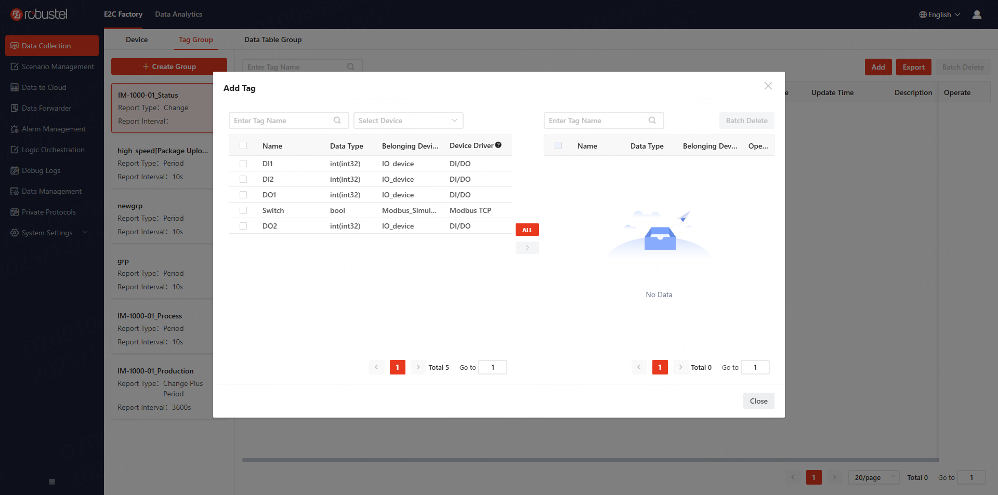Screen dimensions: 998x495
Task: Close the Add Tag dialog with X
Action: pos(768,86)
